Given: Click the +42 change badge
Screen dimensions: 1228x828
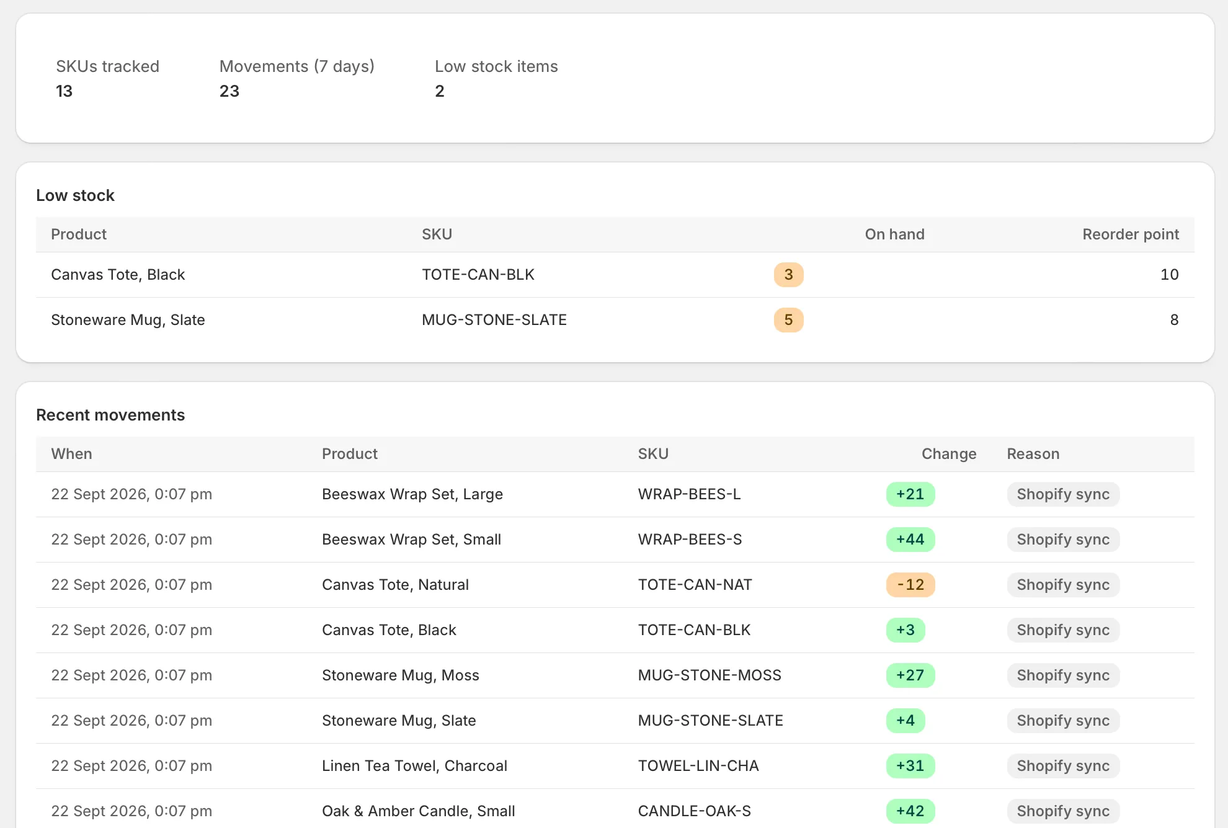Looking at the screenshot, I should (x=910, y=811).
